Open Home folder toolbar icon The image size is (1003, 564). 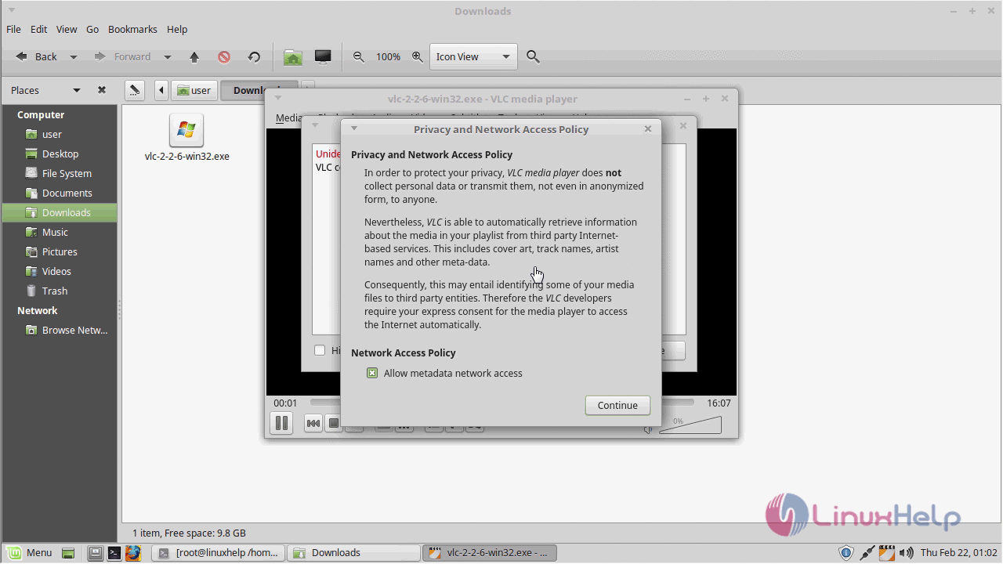293,56
